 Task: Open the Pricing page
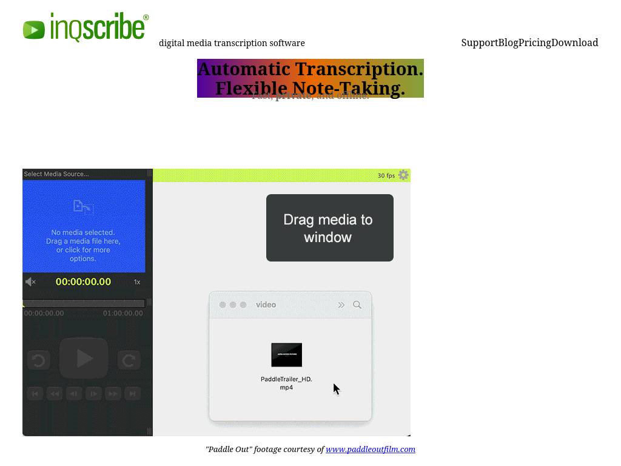(x=535, y=43)
